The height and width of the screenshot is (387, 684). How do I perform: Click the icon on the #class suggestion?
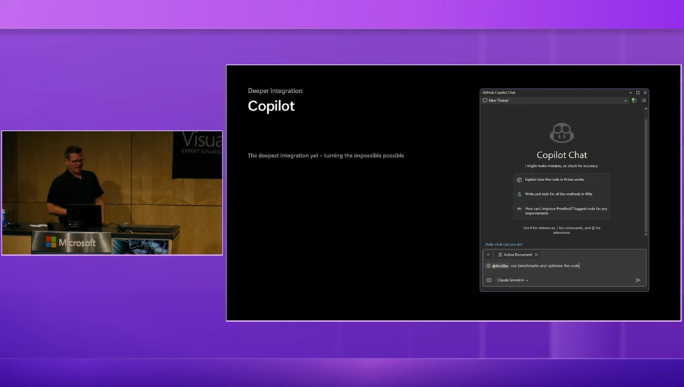click(519, 180)
